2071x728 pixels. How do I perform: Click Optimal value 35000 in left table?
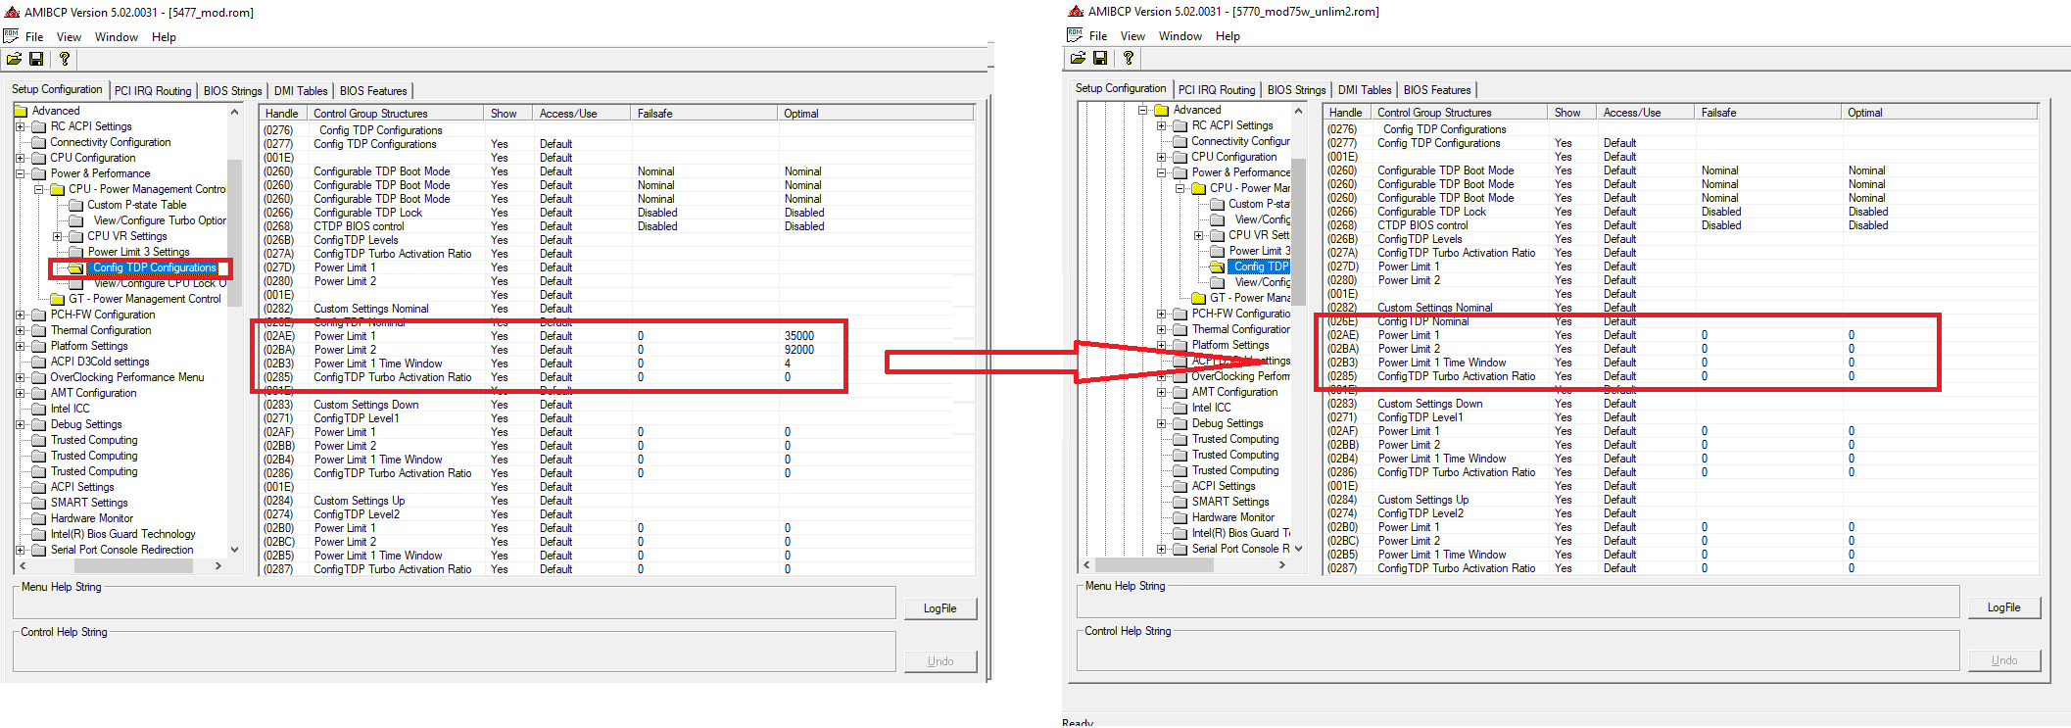pos(798,336)
